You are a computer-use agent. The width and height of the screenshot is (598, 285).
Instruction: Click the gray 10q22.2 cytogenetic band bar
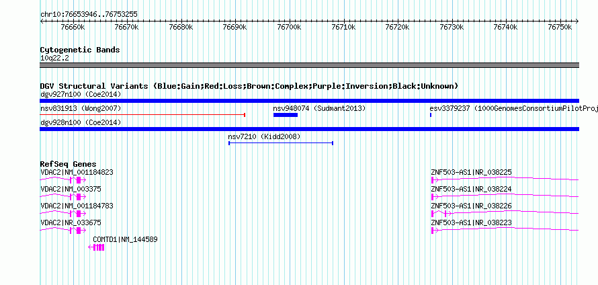pyautogui.click(x=309, y=65)
